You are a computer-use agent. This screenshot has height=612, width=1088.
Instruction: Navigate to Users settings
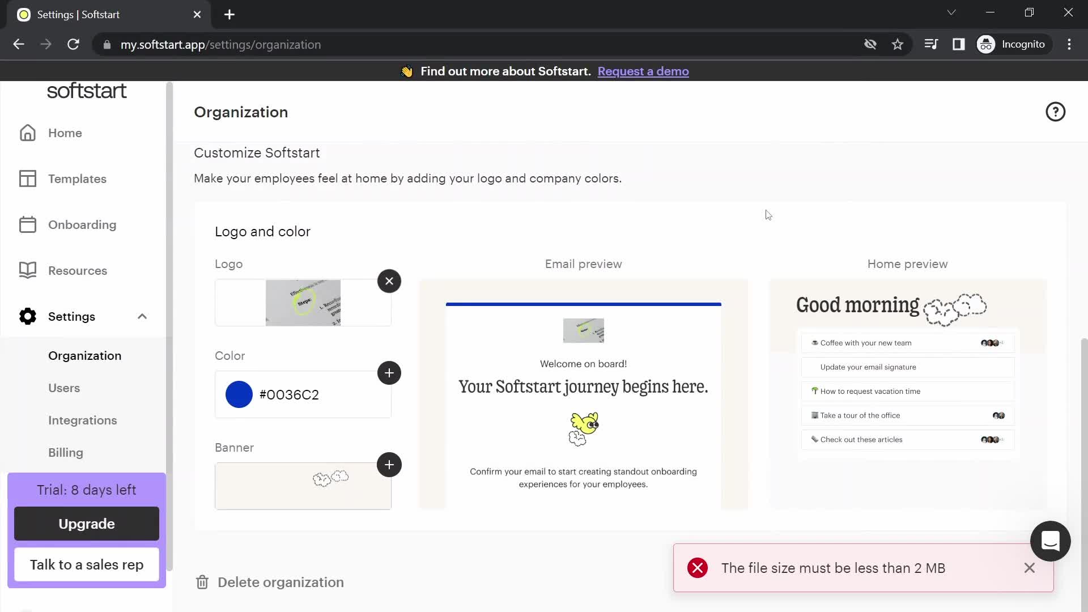point(63,387)
